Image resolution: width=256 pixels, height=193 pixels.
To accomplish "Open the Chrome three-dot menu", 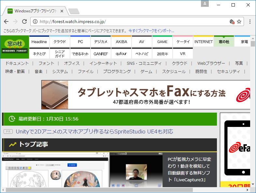I will click(x=250, y=21).
